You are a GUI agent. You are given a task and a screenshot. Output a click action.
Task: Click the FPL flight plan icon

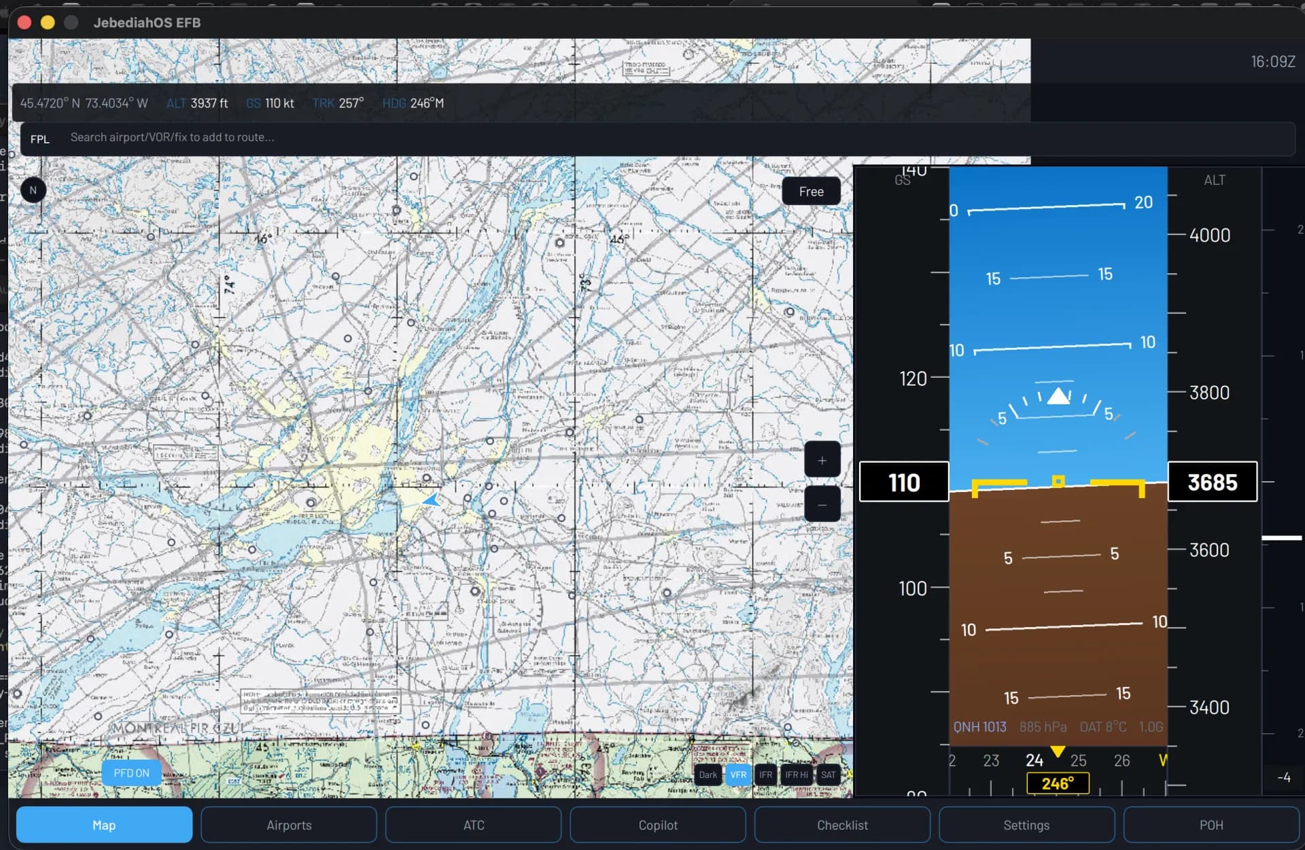pos(40,139)
